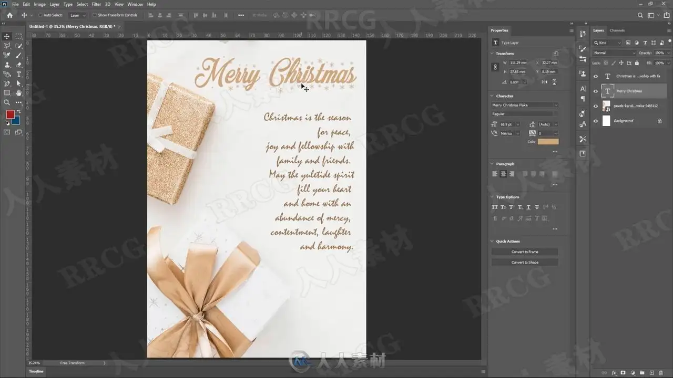Select the Hand tool

tap(18, 93)
